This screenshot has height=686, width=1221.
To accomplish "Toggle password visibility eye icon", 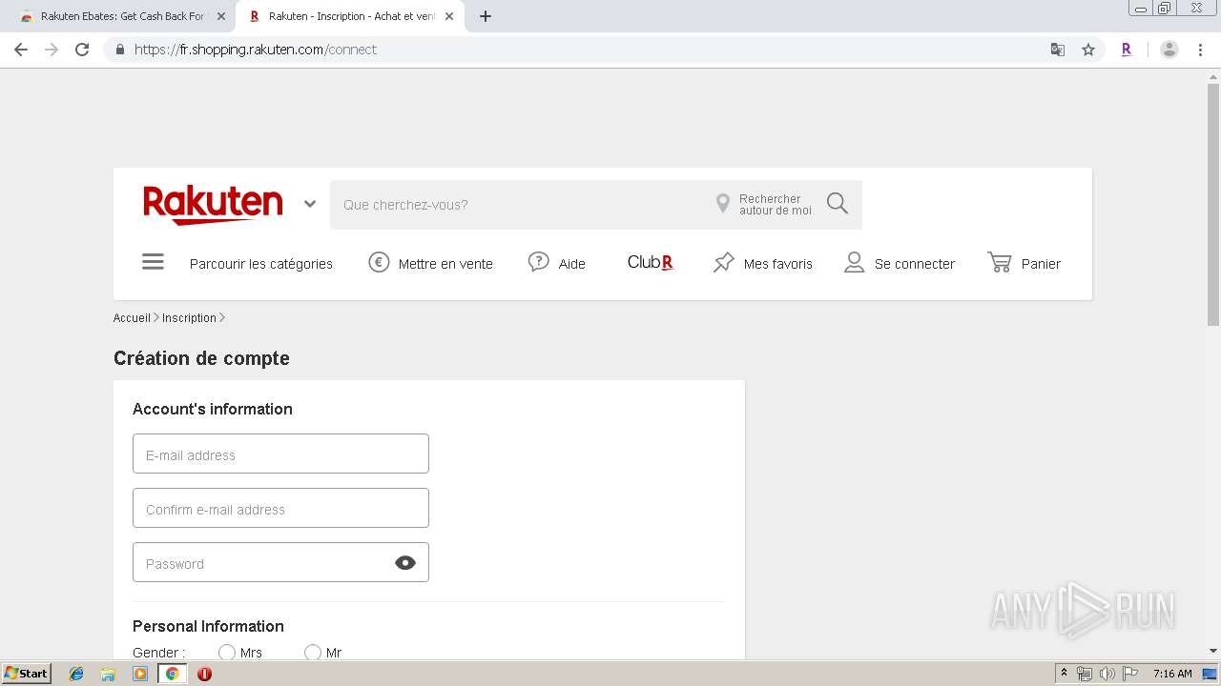I will click(405, 563).
